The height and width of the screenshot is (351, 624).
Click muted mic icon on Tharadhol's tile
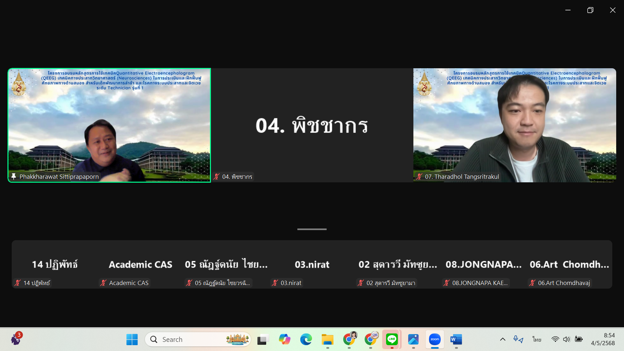pos(419,176)
